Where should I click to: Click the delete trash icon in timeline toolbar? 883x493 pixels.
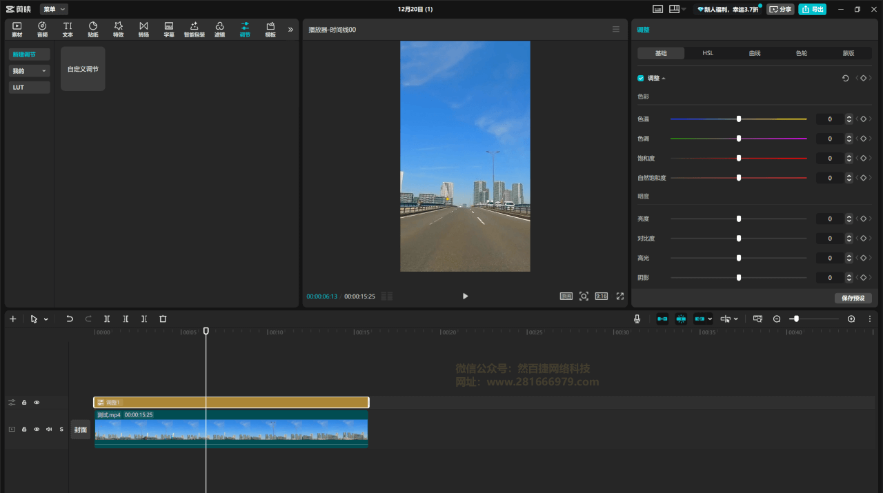(x=163, y=319)
